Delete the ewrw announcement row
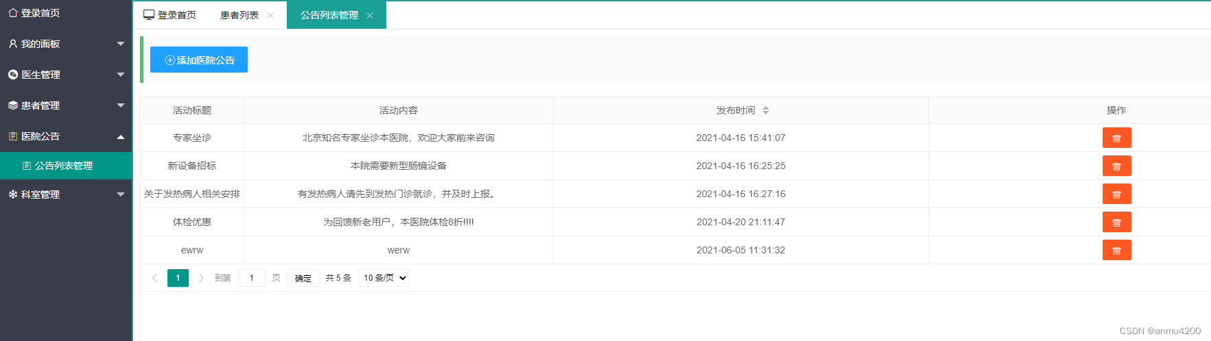Viewport: 1211px width, 341px height. coord(1116,250)
